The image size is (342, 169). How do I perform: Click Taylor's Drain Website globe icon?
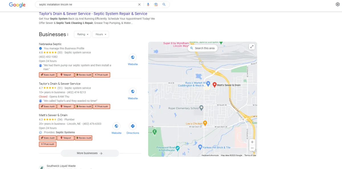(x=133, y=91)
